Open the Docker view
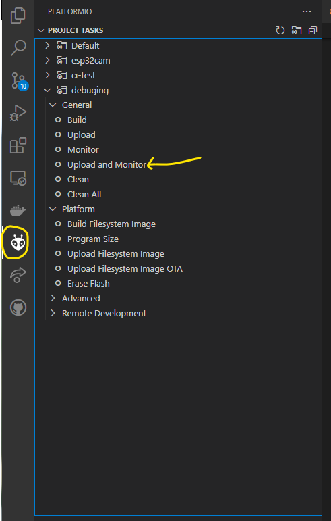331x521 pixels. pos(18,211)
